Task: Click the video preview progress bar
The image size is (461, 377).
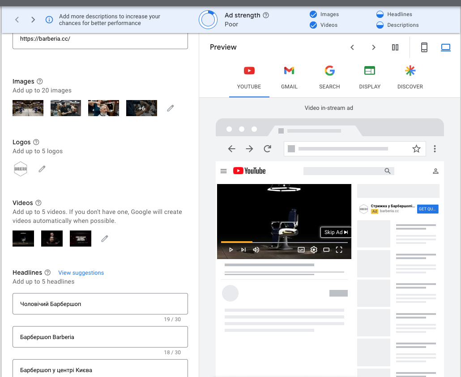Action: click(x=284, y=242)
